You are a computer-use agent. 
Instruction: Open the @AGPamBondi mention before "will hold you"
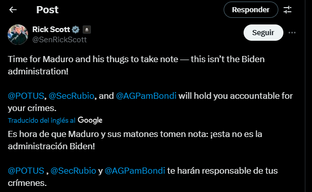pyautogui.click(x=146, y=96)
